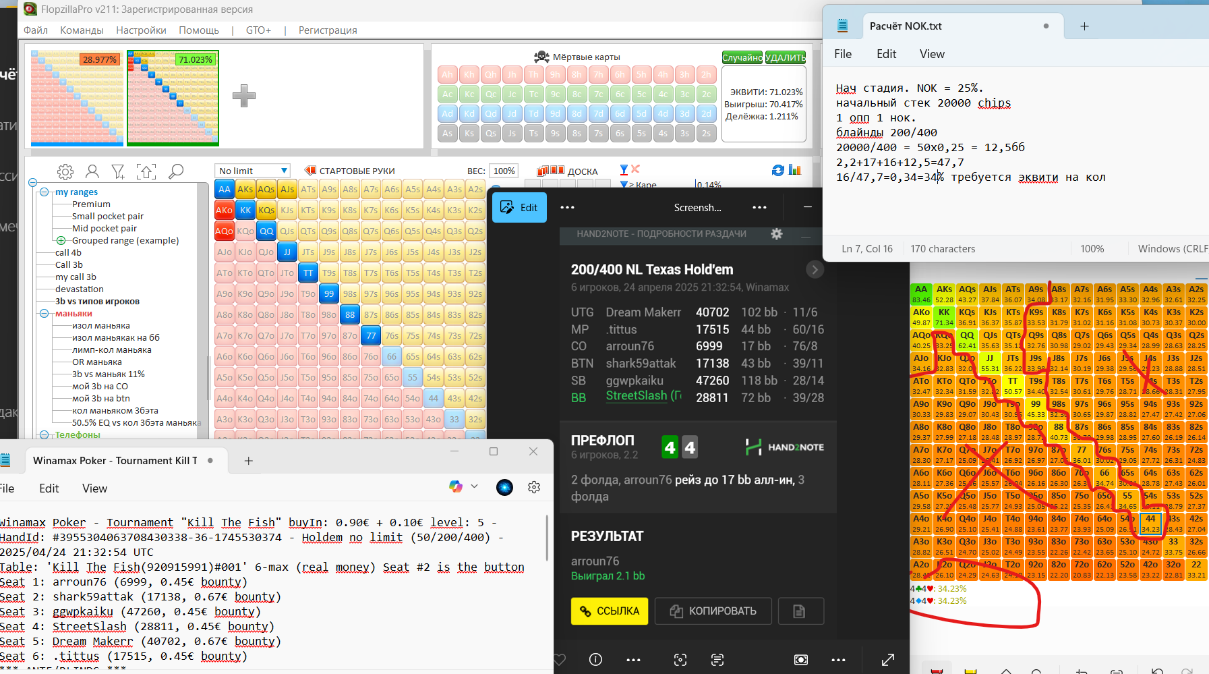1209x674 pixels.
Task: Open the gear settings in Winamax Notepad window
Action: (534, 487)
